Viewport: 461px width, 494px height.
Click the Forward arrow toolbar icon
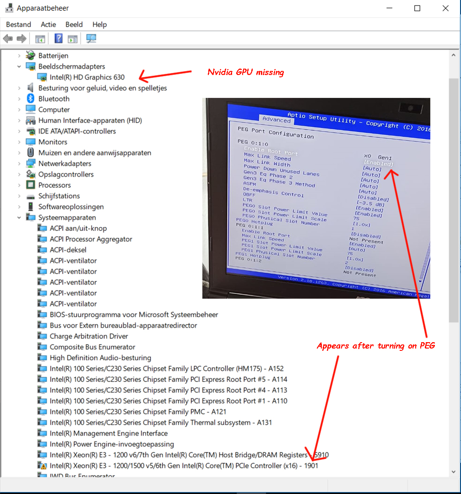(21, 39)
